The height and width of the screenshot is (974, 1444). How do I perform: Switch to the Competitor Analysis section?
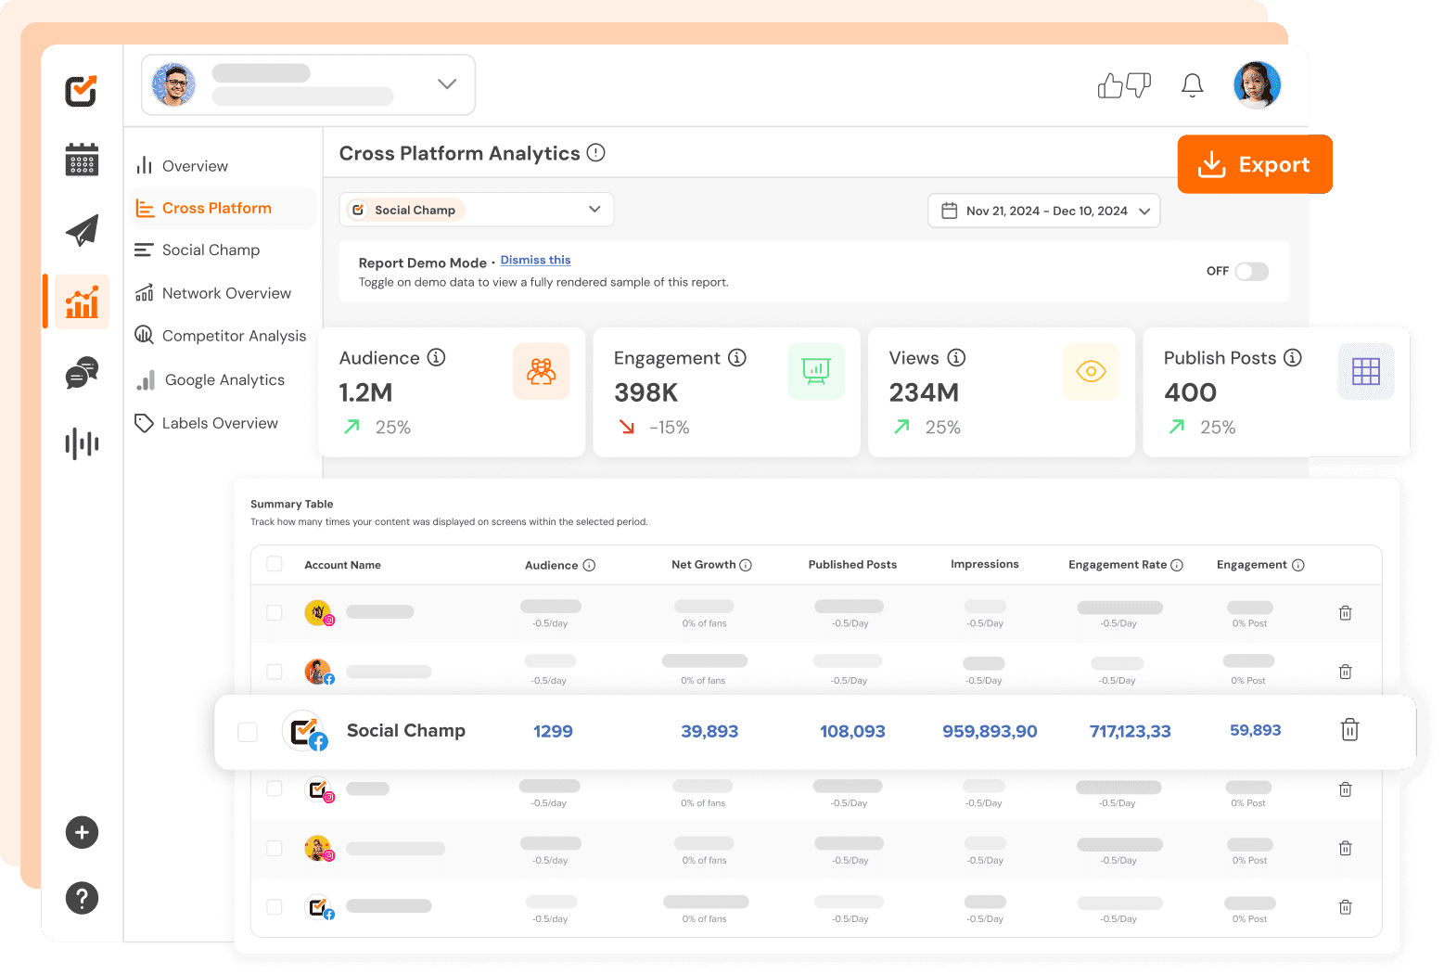(x=234, y=336)
